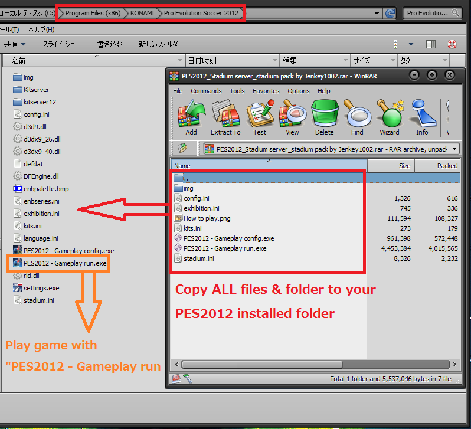The width and height of the screenshot is (471, 429).
Task: Click the up one level folder icon in WinRAR
Action: tap(182, 148)
